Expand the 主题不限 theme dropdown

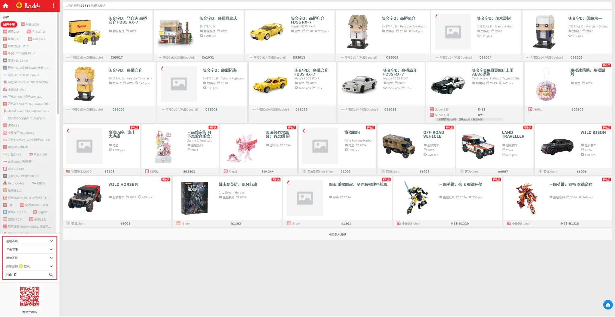[x=29, y=241]
